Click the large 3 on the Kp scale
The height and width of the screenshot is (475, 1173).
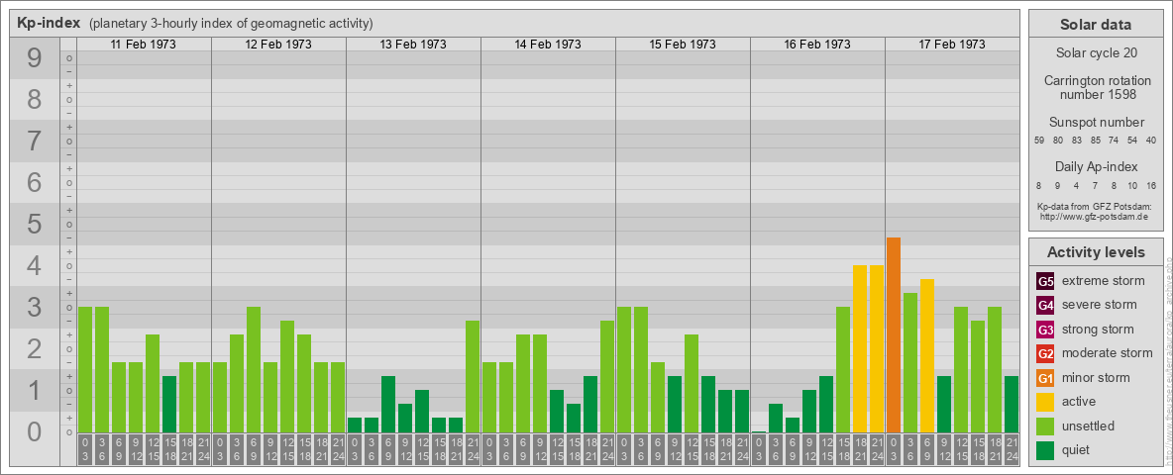35,307
